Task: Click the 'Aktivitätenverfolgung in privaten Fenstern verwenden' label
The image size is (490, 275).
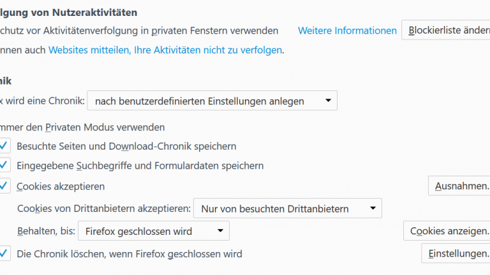Action: coord(140,31)
